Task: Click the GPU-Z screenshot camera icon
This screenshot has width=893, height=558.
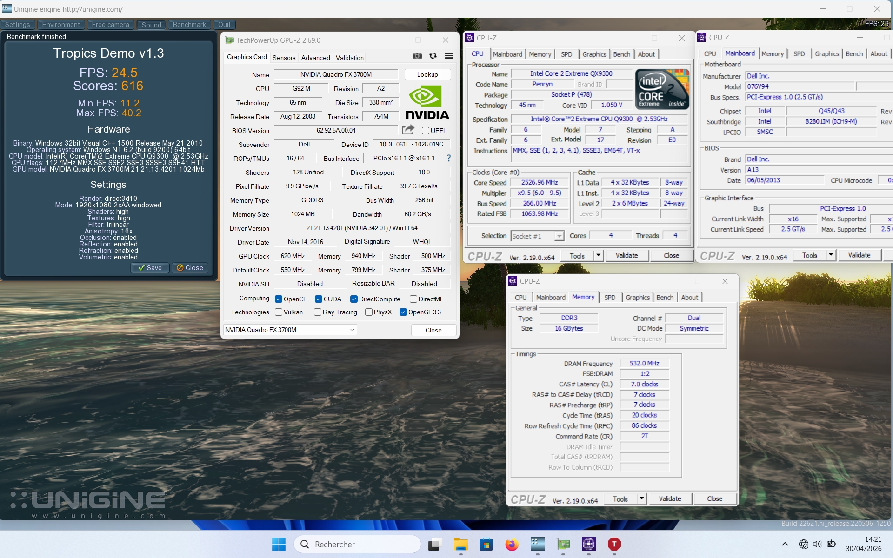Action: coord(417,56)
